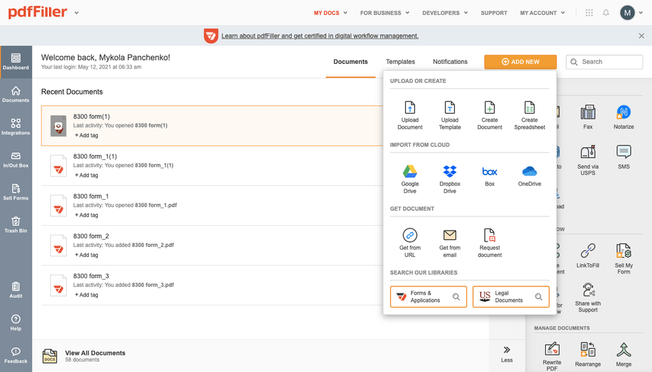Open the notifications bell icon
This screenshot has height=372, width=652.
click(x=606, y=13)
